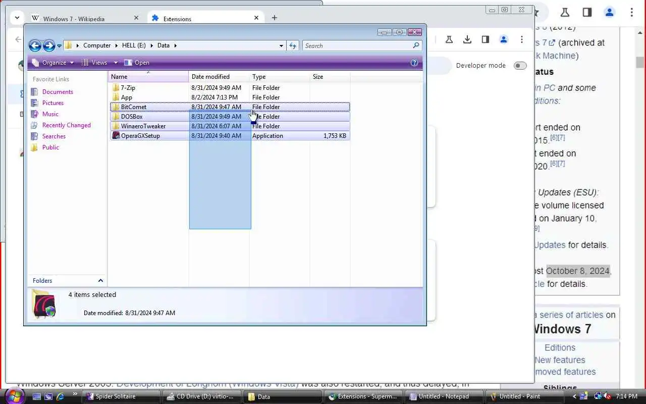Open the Windows Start orb
Screen dimensions: 646x404
[14, 396]
